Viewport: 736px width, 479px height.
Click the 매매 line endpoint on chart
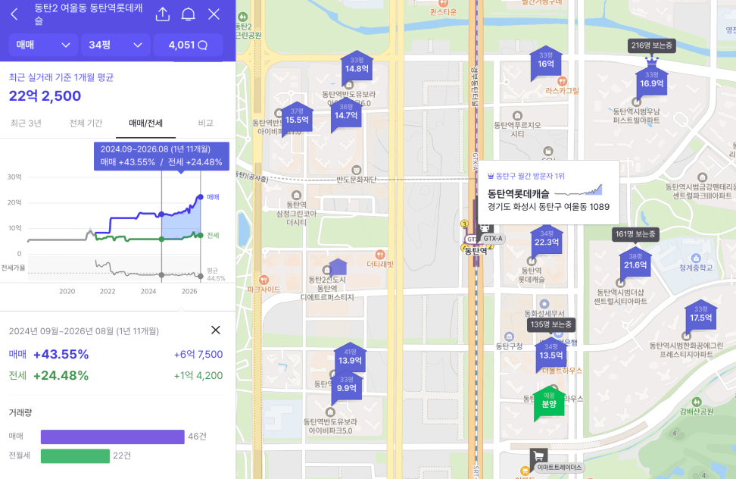[201, 197]
